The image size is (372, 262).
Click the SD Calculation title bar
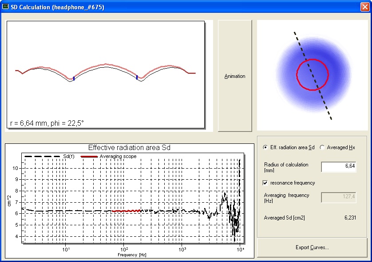(x=178, y=7)
